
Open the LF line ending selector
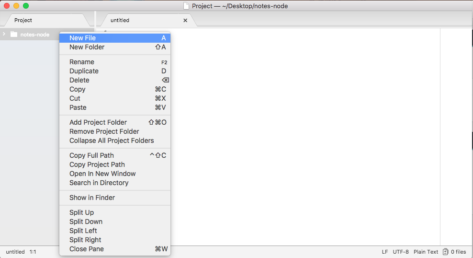tap(385, 252)
